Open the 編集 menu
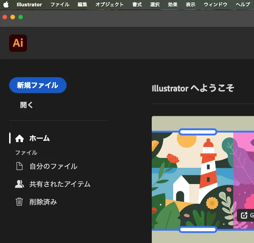 [x=82, y=4]
